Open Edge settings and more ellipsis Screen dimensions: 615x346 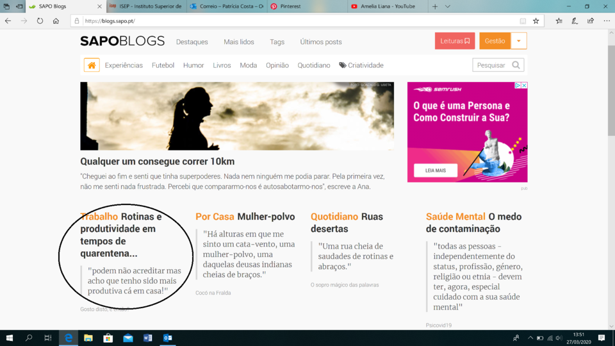[x=606, y=21]
